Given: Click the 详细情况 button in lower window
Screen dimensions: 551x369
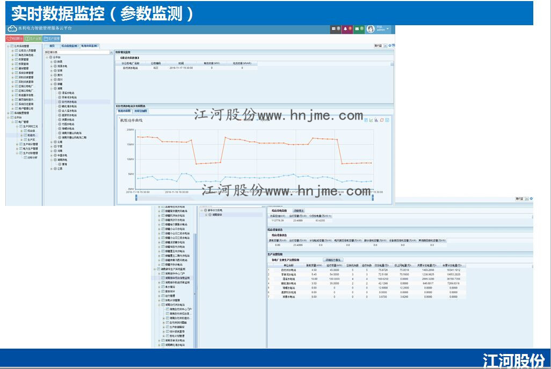Looking at the screenshot, I should click(x=299, y=211).
